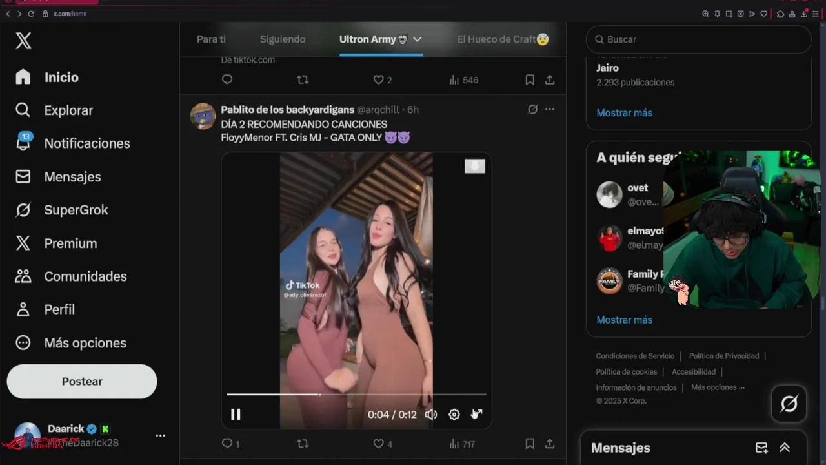Open the video in expanded view

(477, 415)
